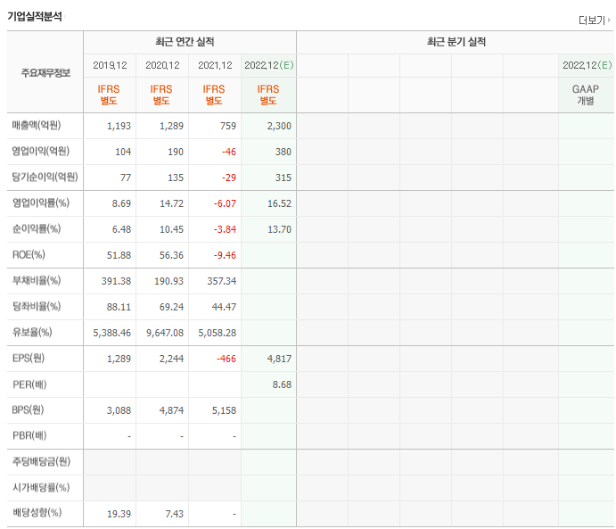Click the 당기순이익(억원) row label
Image resolution: width=616 pixels, height=529 pixels.
point(45,177)
